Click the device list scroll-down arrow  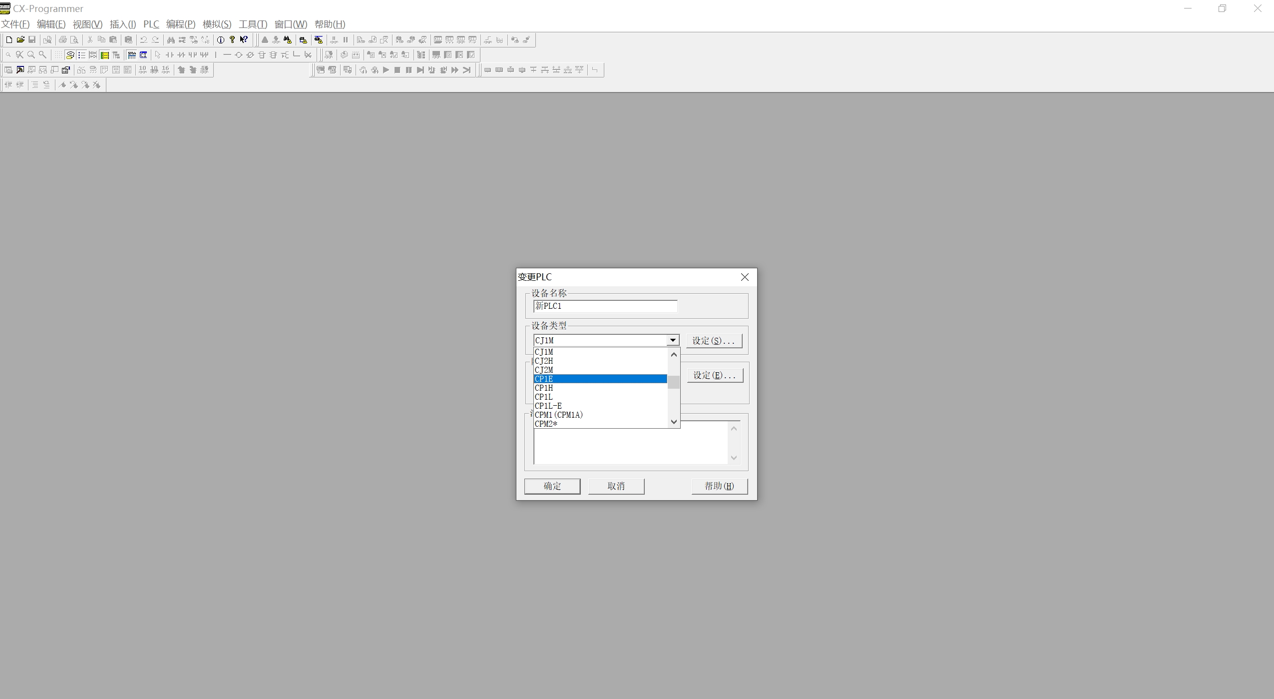point(674,422)
